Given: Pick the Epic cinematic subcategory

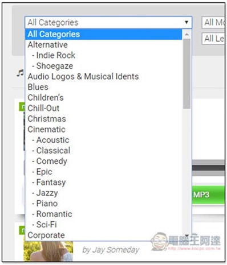Looking at the screenshot, I should (x=104, y=172).
